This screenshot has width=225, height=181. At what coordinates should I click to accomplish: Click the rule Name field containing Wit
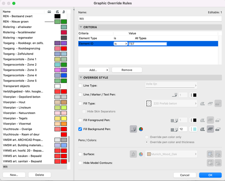(150, 19)
